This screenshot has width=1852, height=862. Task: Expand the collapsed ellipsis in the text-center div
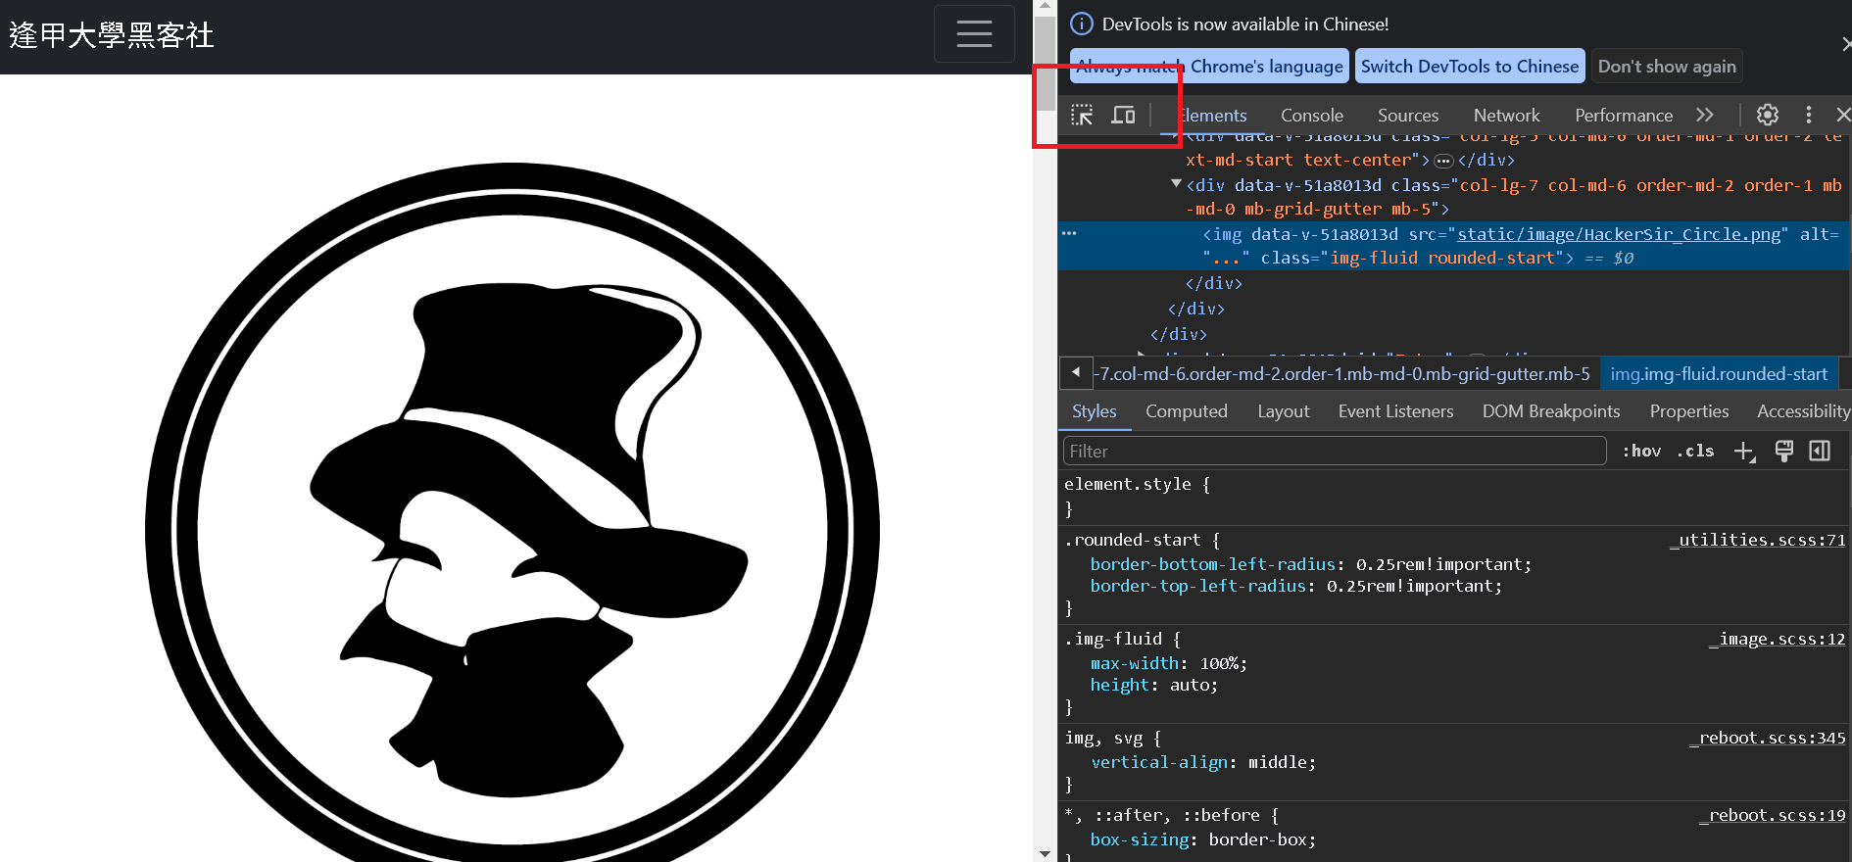1443,161
